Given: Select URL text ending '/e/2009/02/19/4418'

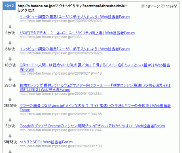Looking at the screenshot, I should tap(61, 73).
